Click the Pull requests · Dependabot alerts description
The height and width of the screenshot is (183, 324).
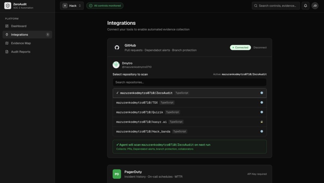pyautogui.click(x=160, y=50)
